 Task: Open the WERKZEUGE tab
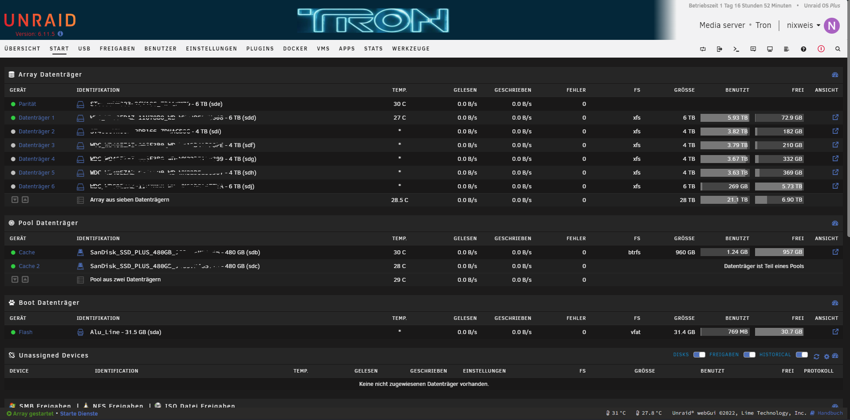pyautogui.click(x=411, y=49)
